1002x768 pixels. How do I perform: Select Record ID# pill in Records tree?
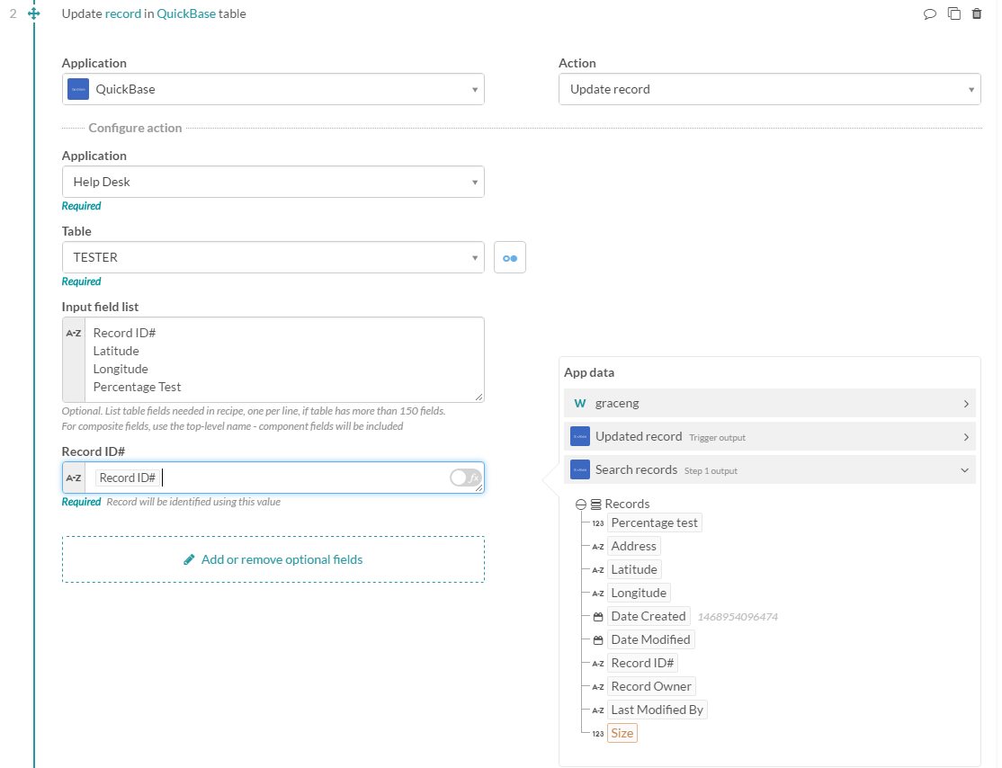click(x=642, y=663)
